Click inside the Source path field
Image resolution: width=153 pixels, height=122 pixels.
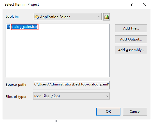[71, 85]
